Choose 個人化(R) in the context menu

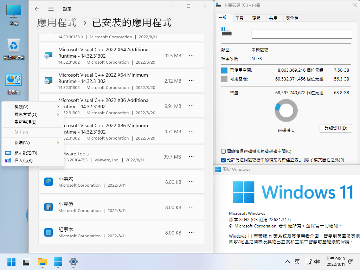pyautogui.click(x=33, y=160)
